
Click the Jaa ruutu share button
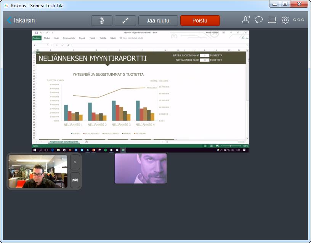158,21
